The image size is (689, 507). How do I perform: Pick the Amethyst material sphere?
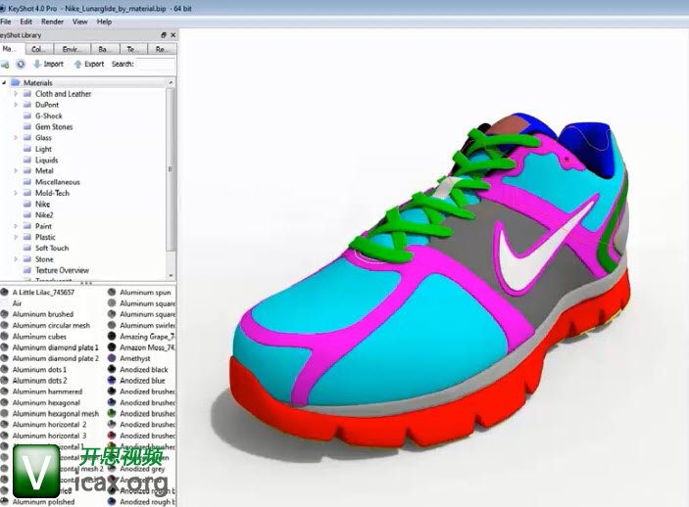(x=114, y=359)
